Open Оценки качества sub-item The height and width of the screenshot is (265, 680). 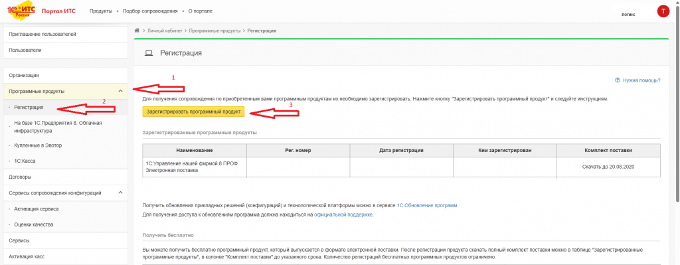66,224
